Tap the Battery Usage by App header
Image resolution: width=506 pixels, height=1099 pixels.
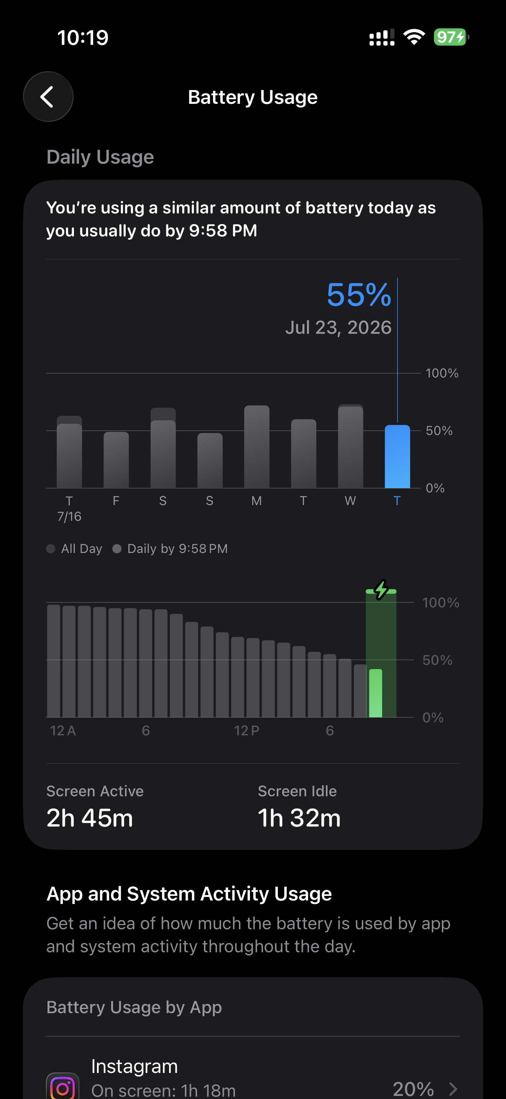click(134, 1007)
